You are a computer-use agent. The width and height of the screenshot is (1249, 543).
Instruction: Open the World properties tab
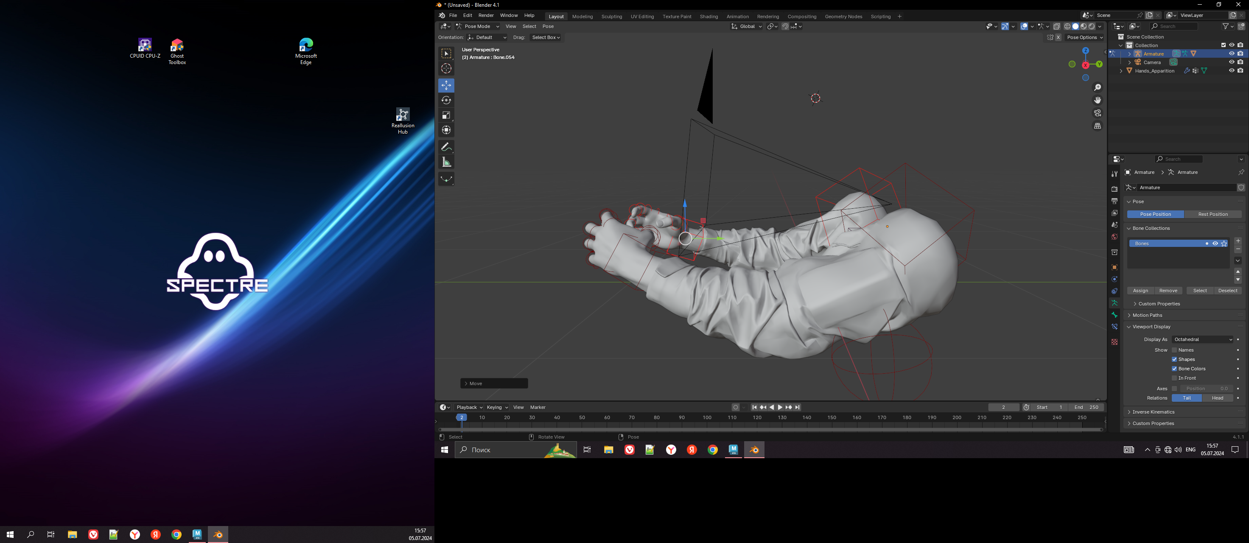click(1114, 237)
